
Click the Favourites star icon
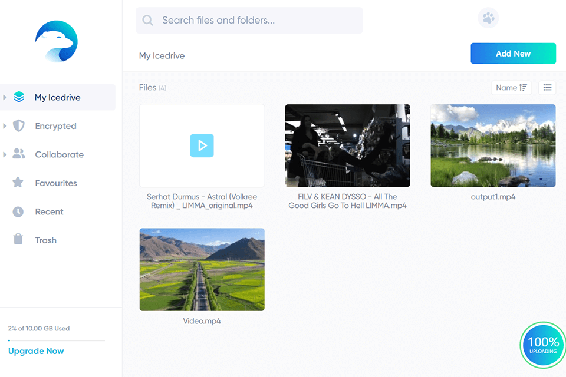pos(18,183)
